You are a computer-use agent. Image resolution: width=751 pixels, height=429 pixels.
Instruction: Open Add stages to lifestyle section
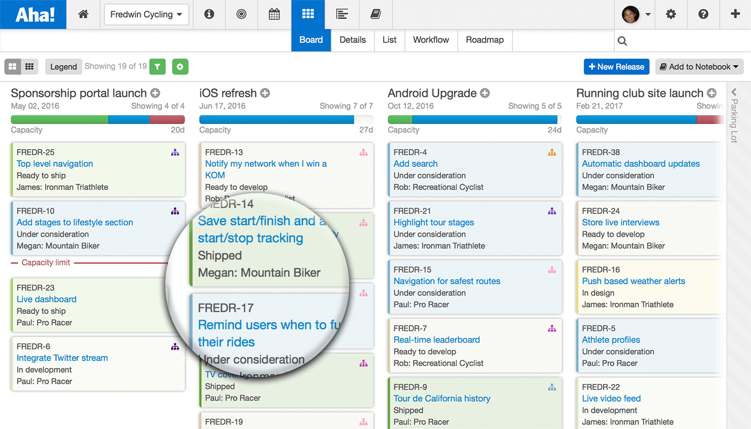[75, 222]
